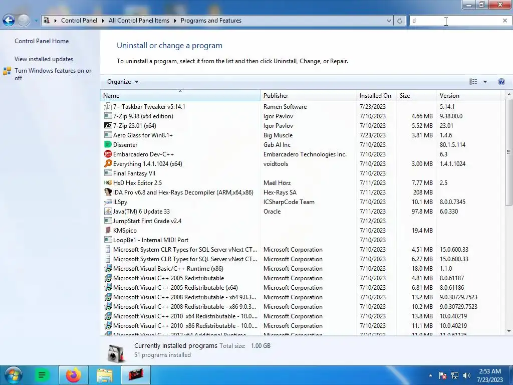
Task: Click the Windows features shield icon
Action: 7,71
